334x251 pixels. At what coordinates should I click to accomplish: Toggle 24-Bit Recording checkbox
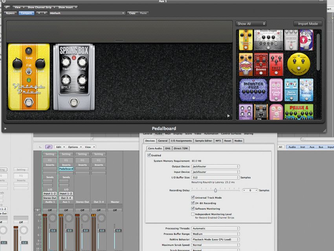pyautogui.click(x=193, y=203)
